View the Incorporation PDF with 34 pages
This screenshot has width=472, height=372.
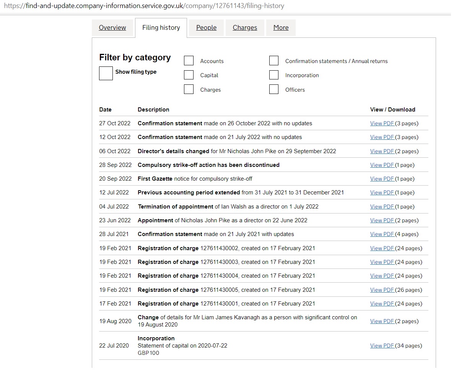coord(382,346)
